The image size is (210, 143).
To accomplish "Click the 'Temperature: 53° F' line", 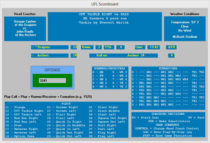I will 185,22.
